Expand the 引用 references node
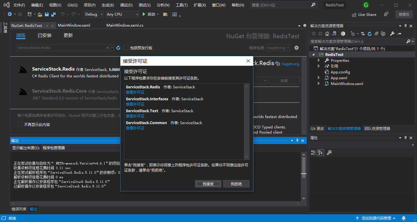 pyautogui.click(x=319, y=66)
